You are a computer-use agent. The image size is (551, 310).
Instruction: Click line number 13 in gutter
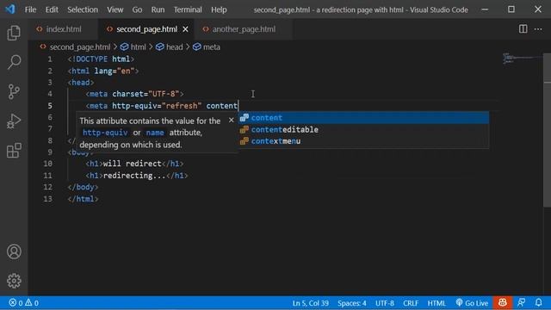coord(48,199)
